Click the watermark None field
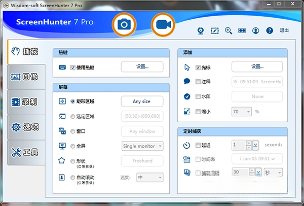Screen dimensions: 304x206 point(257,96)
